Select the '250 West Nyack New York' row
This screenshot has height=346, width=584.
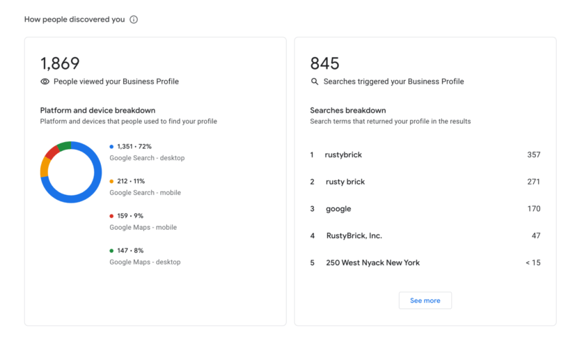pyautogui.click(x=425, y=262)
